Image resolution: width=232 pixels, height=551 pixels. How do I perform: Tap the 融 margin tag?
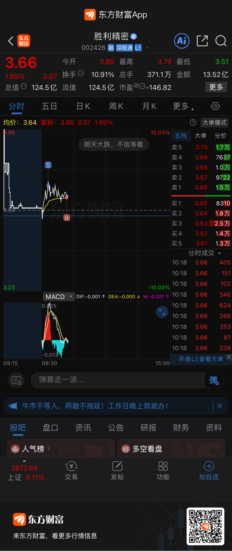[111, 48]
